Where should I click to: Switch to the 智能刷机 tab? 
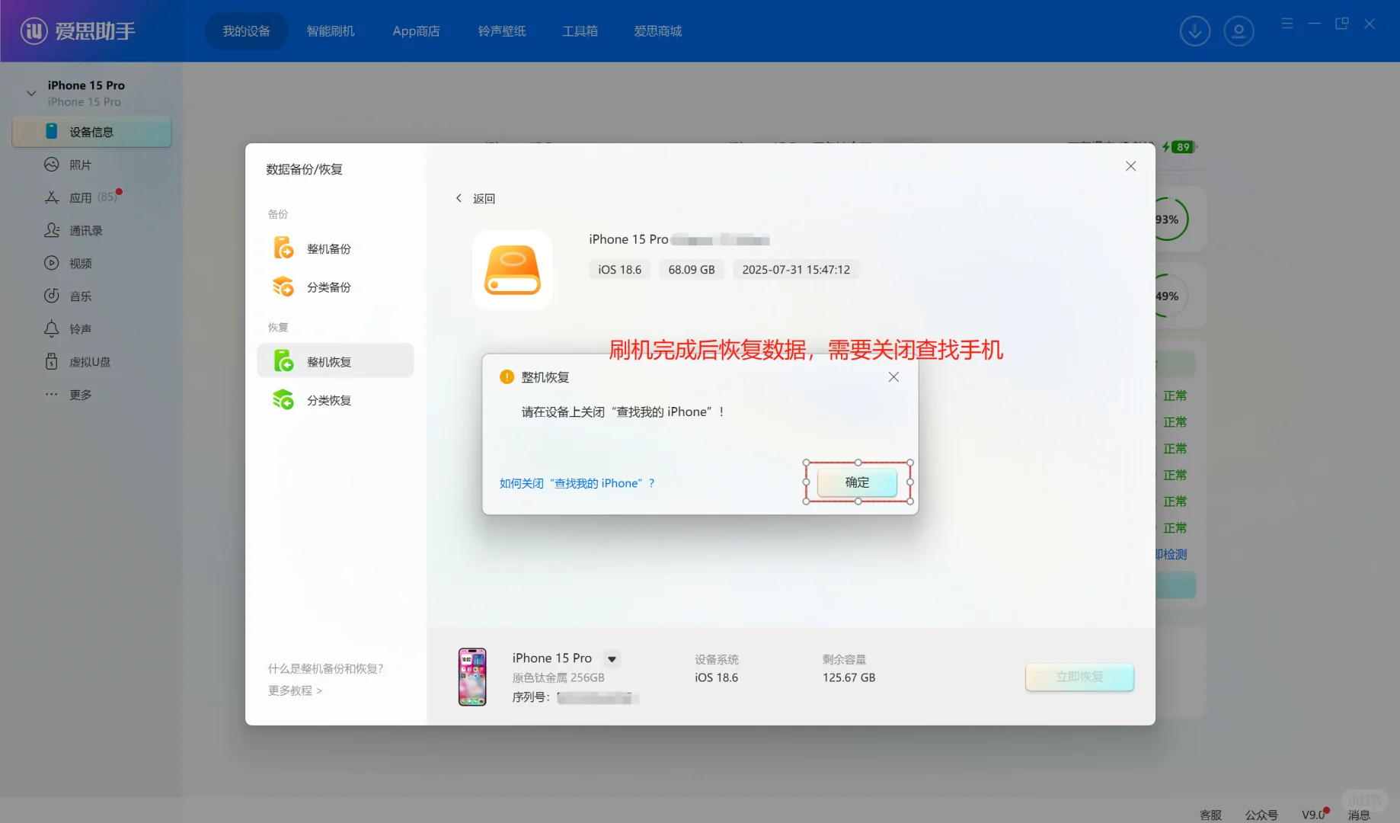pyautogui.click(x=331, y=30)
